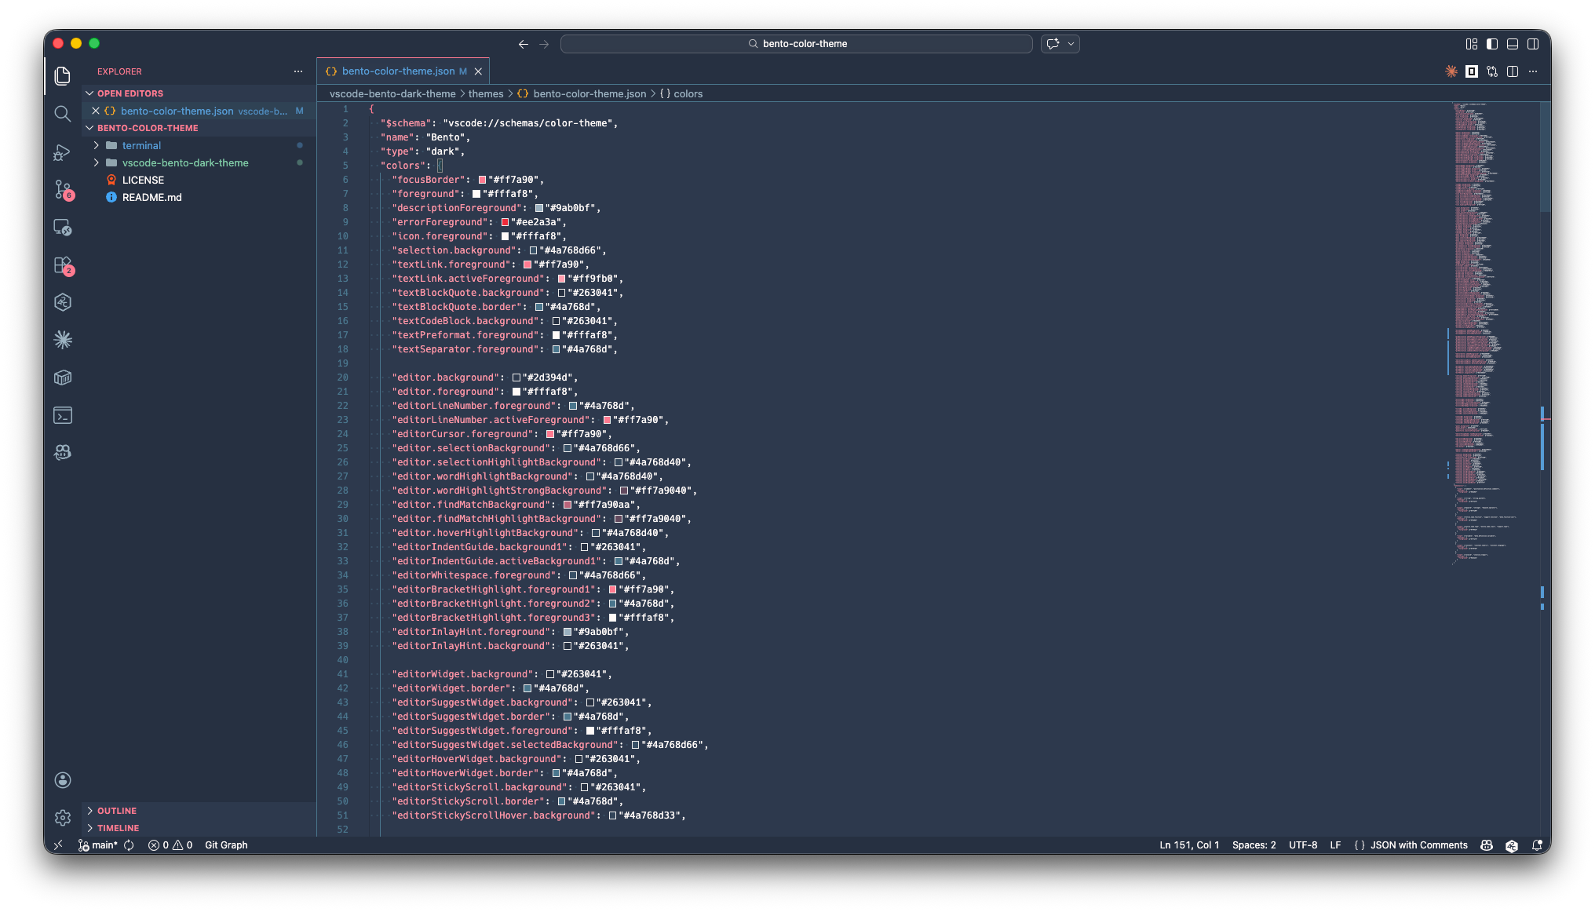
Task: Click themes in the breadcrumb path
Action: tap(486, 93)
